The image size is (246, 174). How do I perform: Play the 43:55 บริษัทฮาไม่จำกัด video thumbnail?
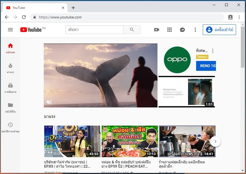pos(72,141)
